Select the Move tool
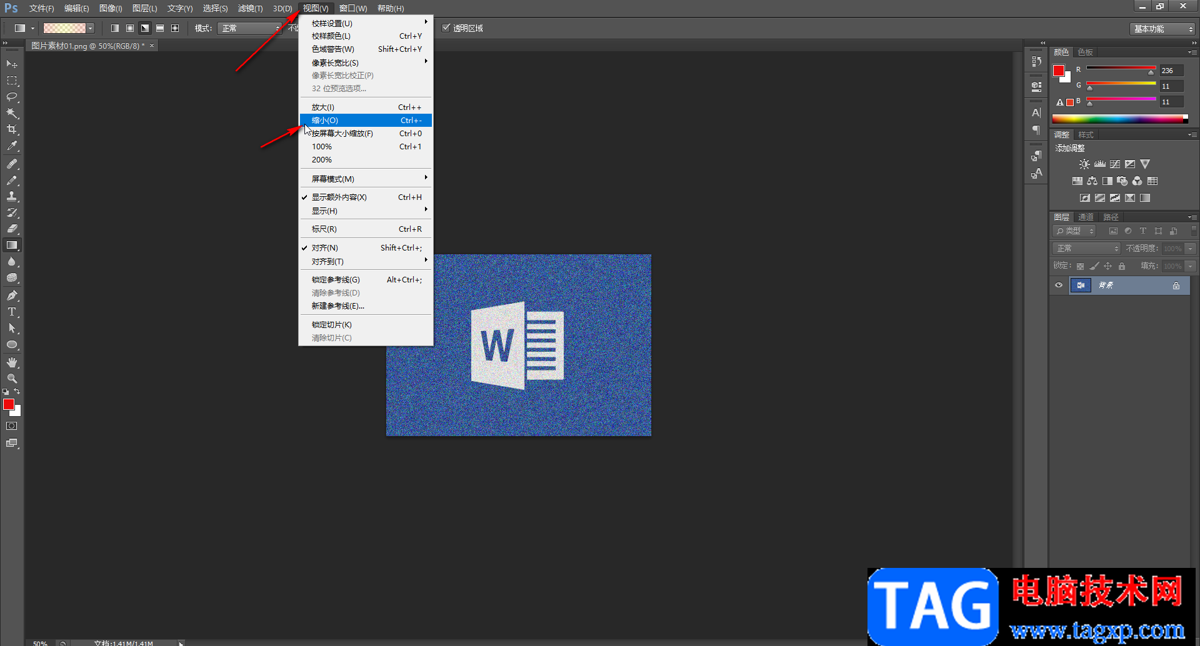The height and width of the screenshot is (646, 1200). 12,64
